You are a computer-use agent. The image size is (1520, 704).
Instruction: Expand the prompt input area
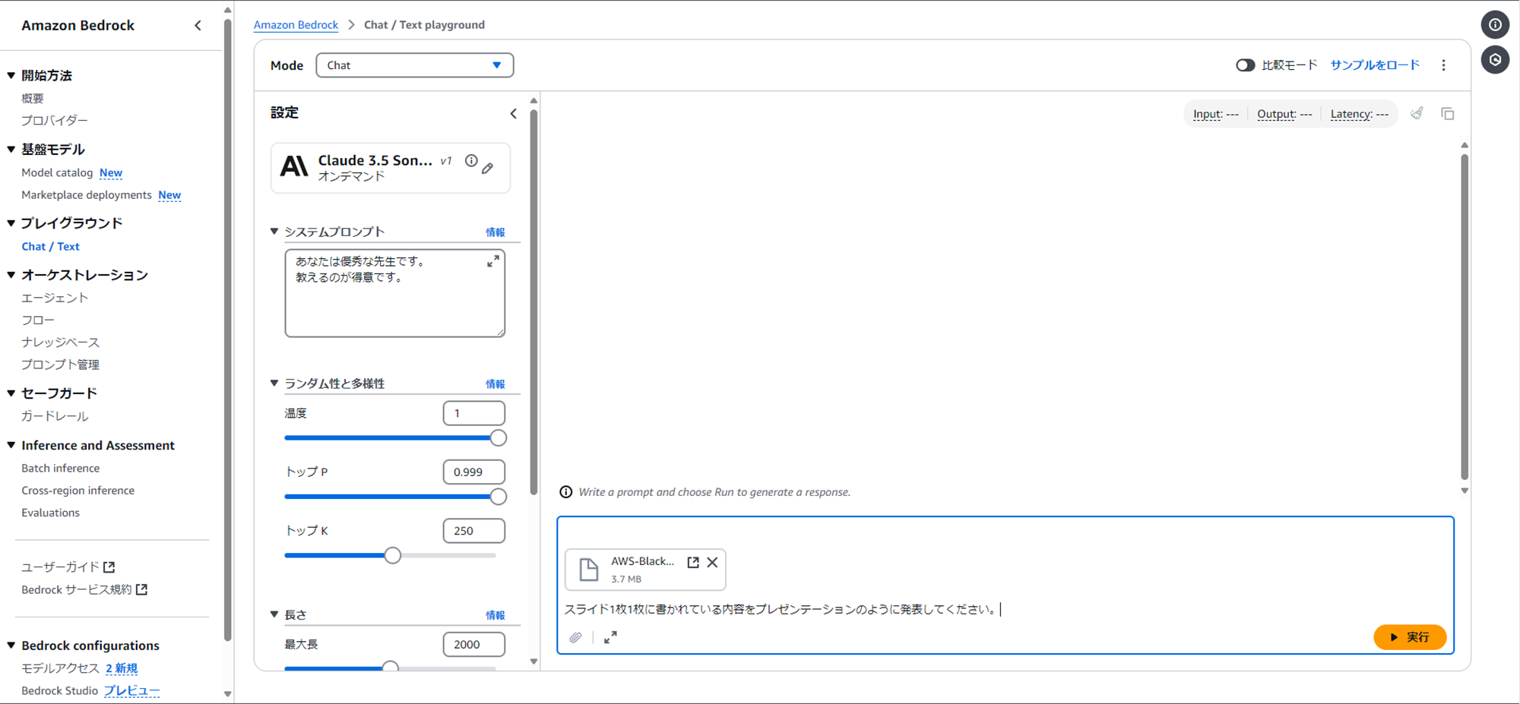(610, 637)
